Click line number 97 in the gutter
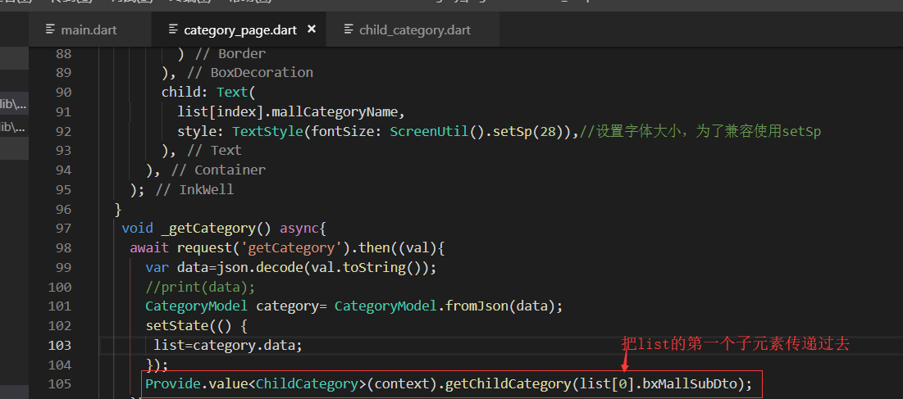The width and height of the screenshot is (903, 399). click(x=64, y=229)
